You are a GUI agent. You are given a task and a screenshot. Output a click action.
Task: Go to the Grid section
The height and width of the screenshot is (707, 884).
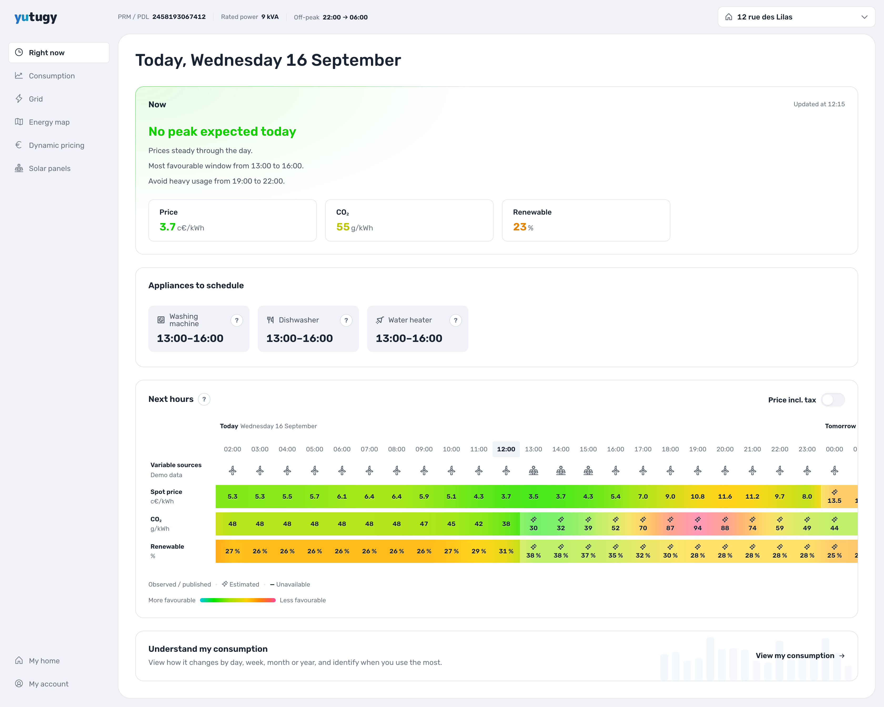tap(59, 99)
